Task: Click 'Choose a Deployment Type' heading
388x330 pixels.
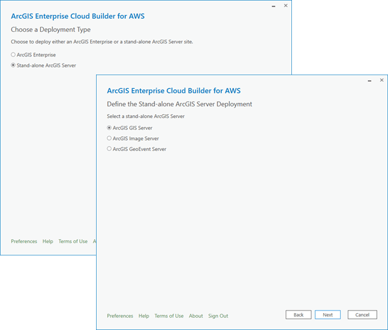Action: tap(51, 30)
